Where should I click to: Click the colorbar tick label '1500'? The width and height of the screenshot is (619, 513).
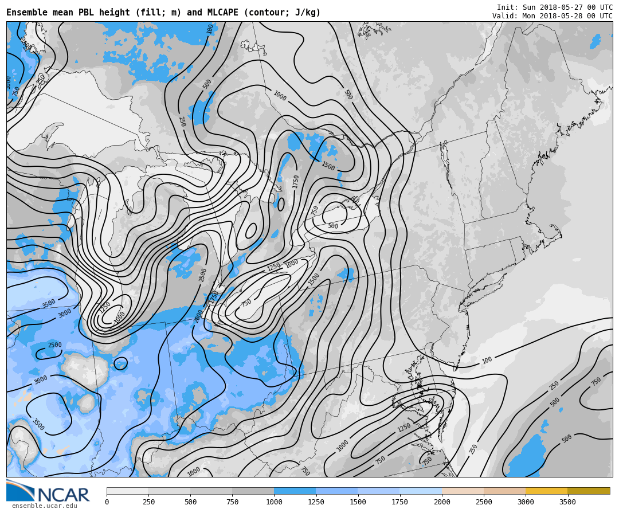click(358, 502)
